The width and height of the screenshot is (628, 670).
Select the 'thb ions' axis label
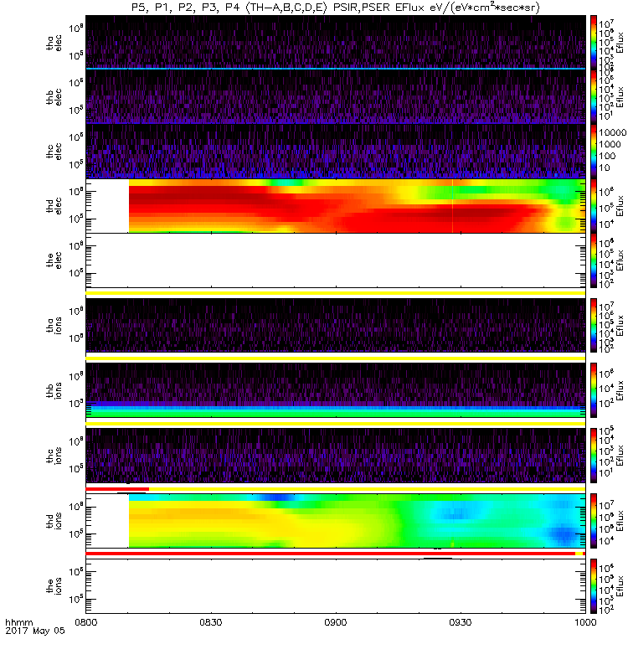point(54,390)
